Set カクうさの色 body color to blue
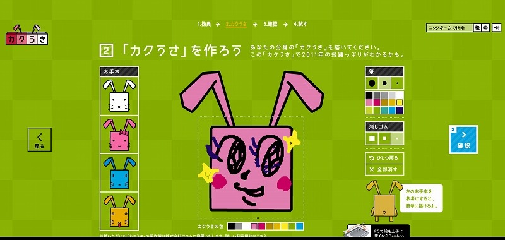 [299, 226]
